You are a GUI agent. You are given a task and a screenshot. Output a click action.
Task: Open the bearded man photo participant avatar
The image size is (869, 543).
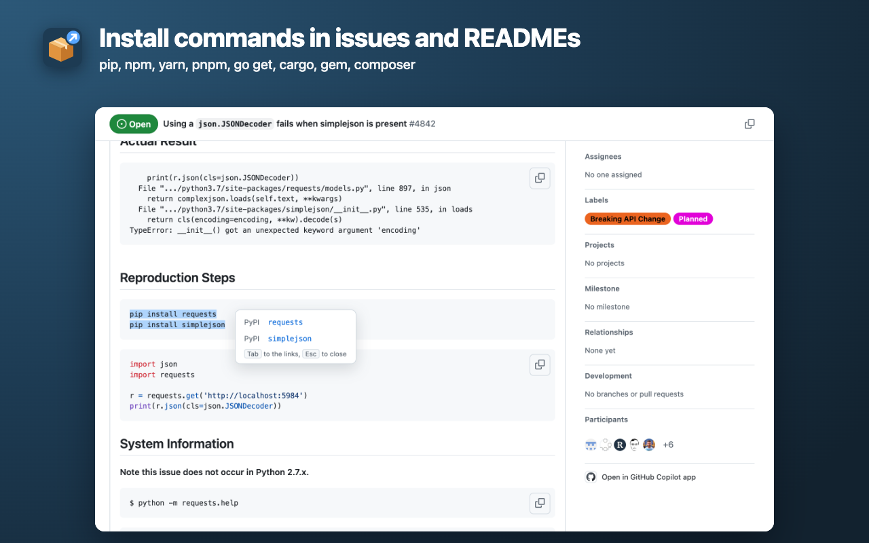pyautogui.click(x=649, y=445)
